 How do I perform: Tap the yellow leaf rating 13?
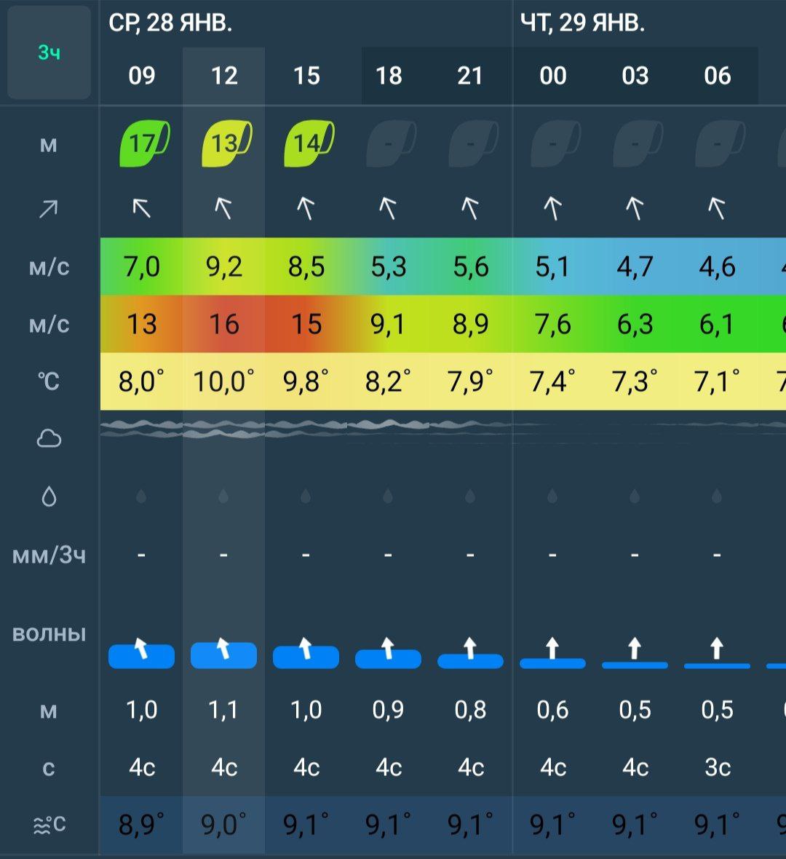coord(226,143)
